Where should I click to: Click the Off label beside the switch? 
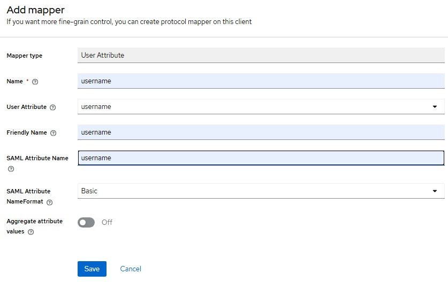[x=107, y=222]
